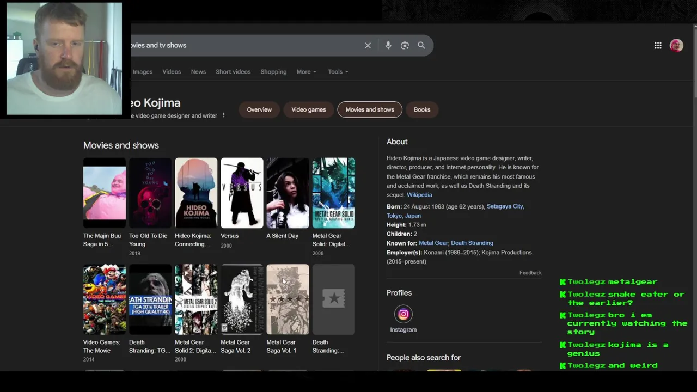Open the Instagram profile icon
The height and width of the screenshot is (392, 697).
pos(403,314)
